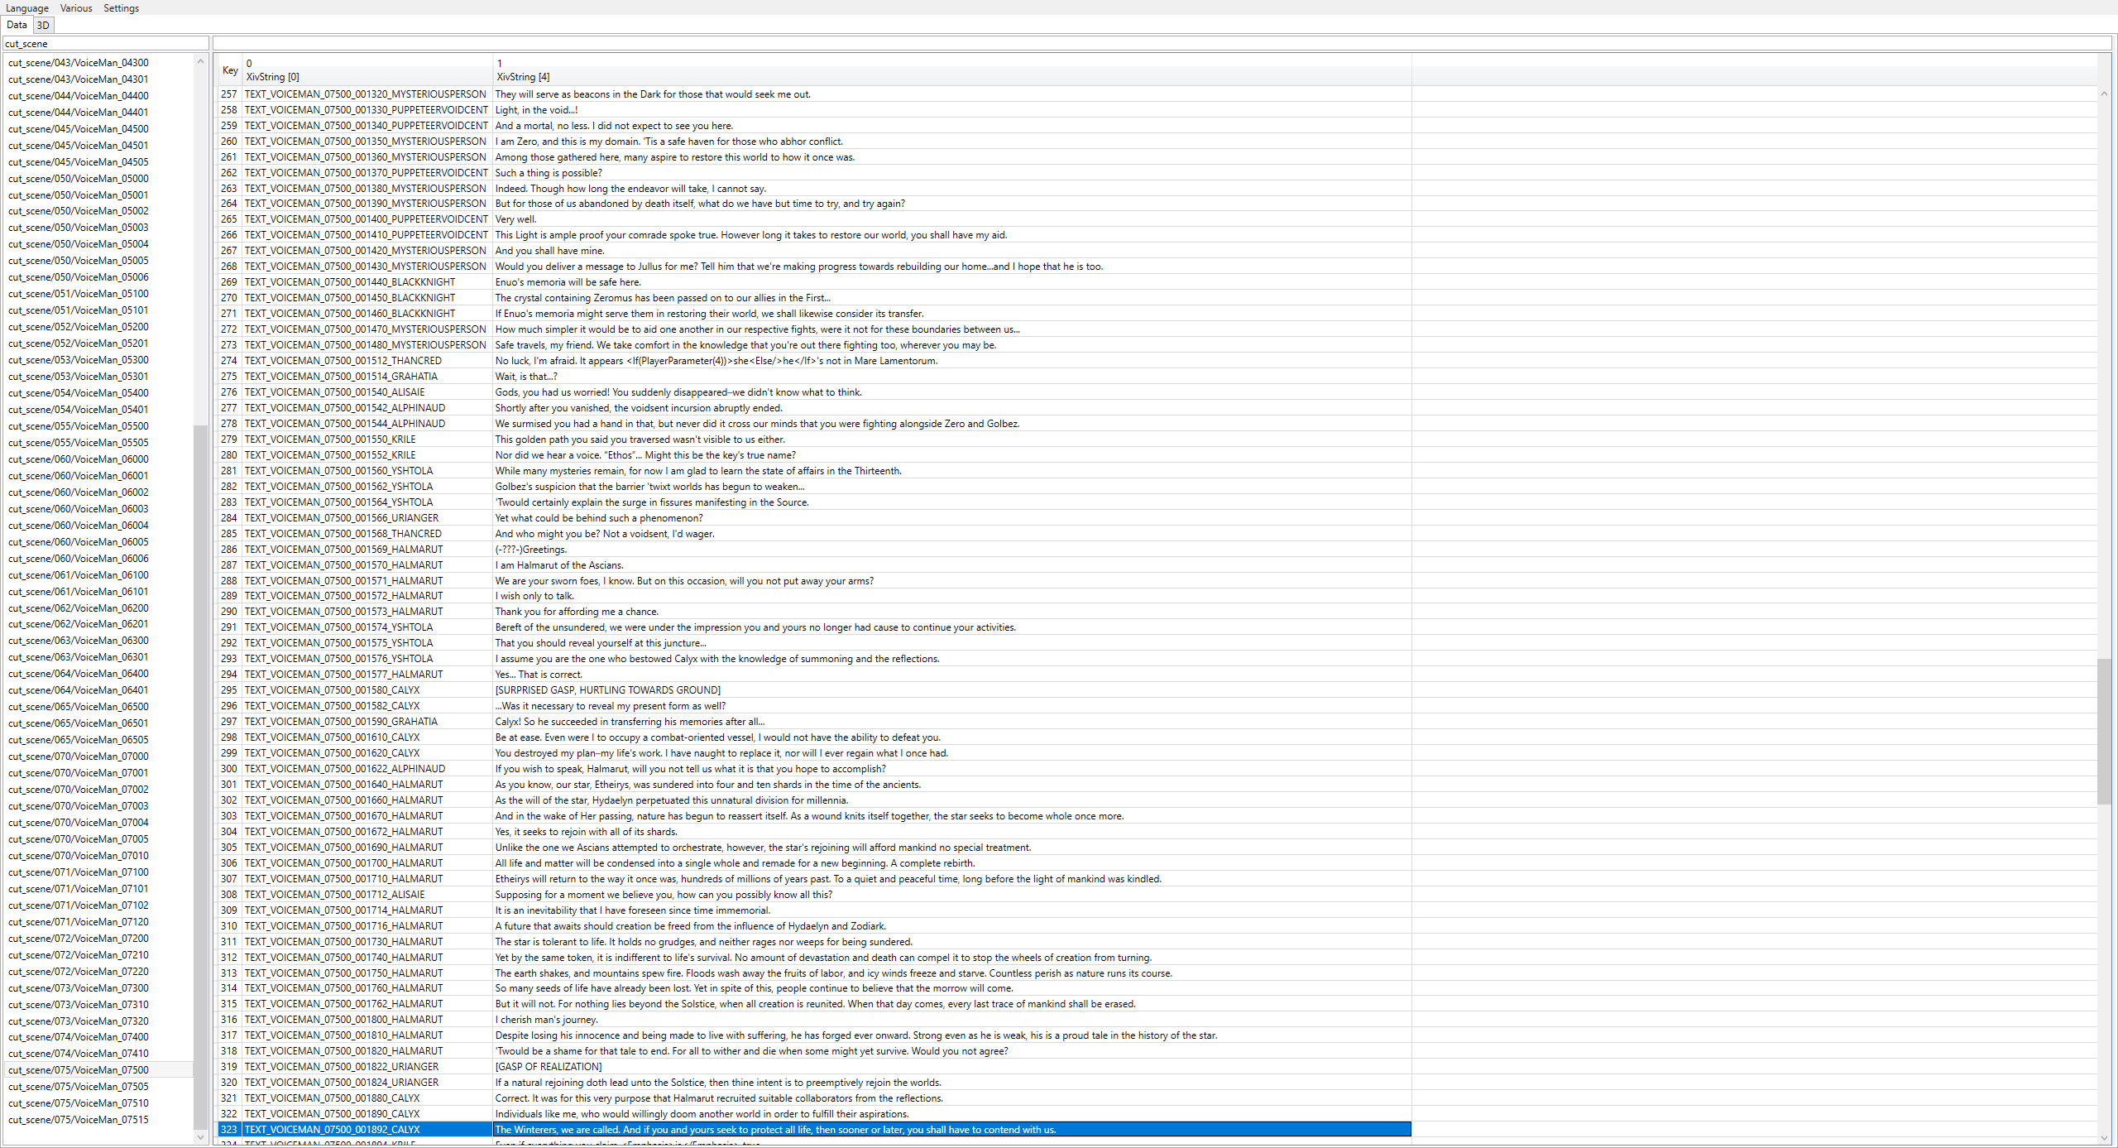Screen dimensions: 2118x1148
Task: Open the Settings menu
Action: pyautogui.click(x=121, y=8)
